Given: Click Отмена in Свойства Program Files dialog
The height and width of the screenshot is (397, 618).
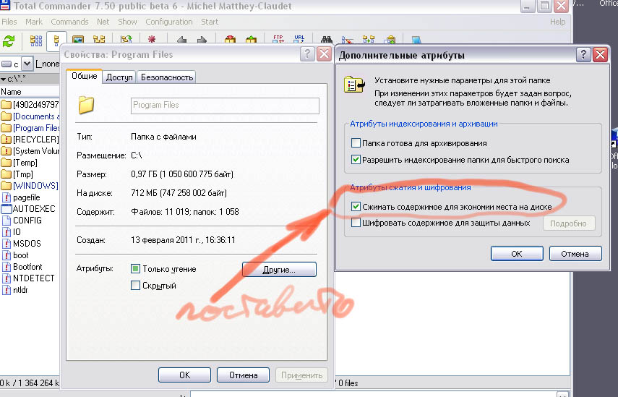Looking at the screenshot, I should [243, 375].
